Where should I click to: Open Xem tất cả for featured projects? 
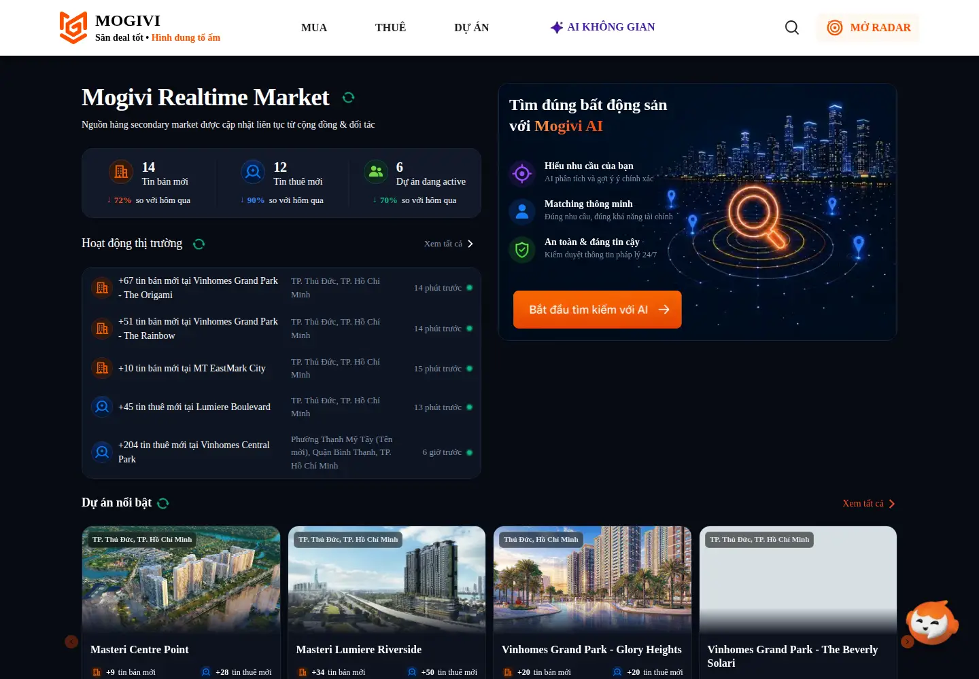(869, 503)
